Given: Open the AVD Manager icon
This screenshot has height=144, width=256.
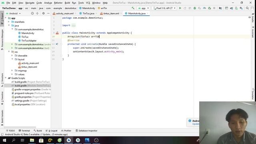Looking at the screenshot, I should [236, 8].
